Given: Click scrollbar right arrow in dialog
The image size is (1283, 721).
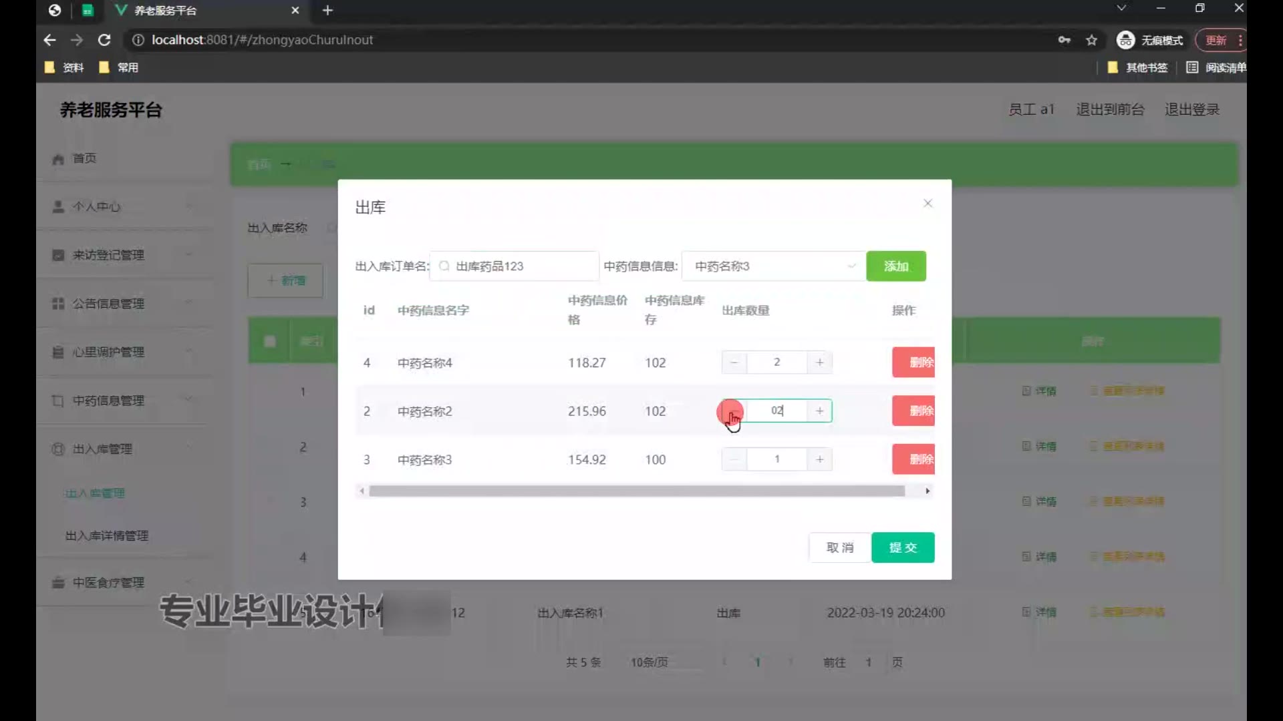Looking at the screenshot, I should [927, 491].
